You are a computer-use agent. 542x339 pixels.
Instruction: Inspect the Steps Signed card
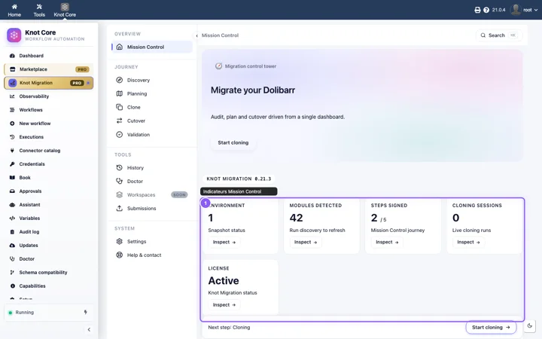click(387, 242)
